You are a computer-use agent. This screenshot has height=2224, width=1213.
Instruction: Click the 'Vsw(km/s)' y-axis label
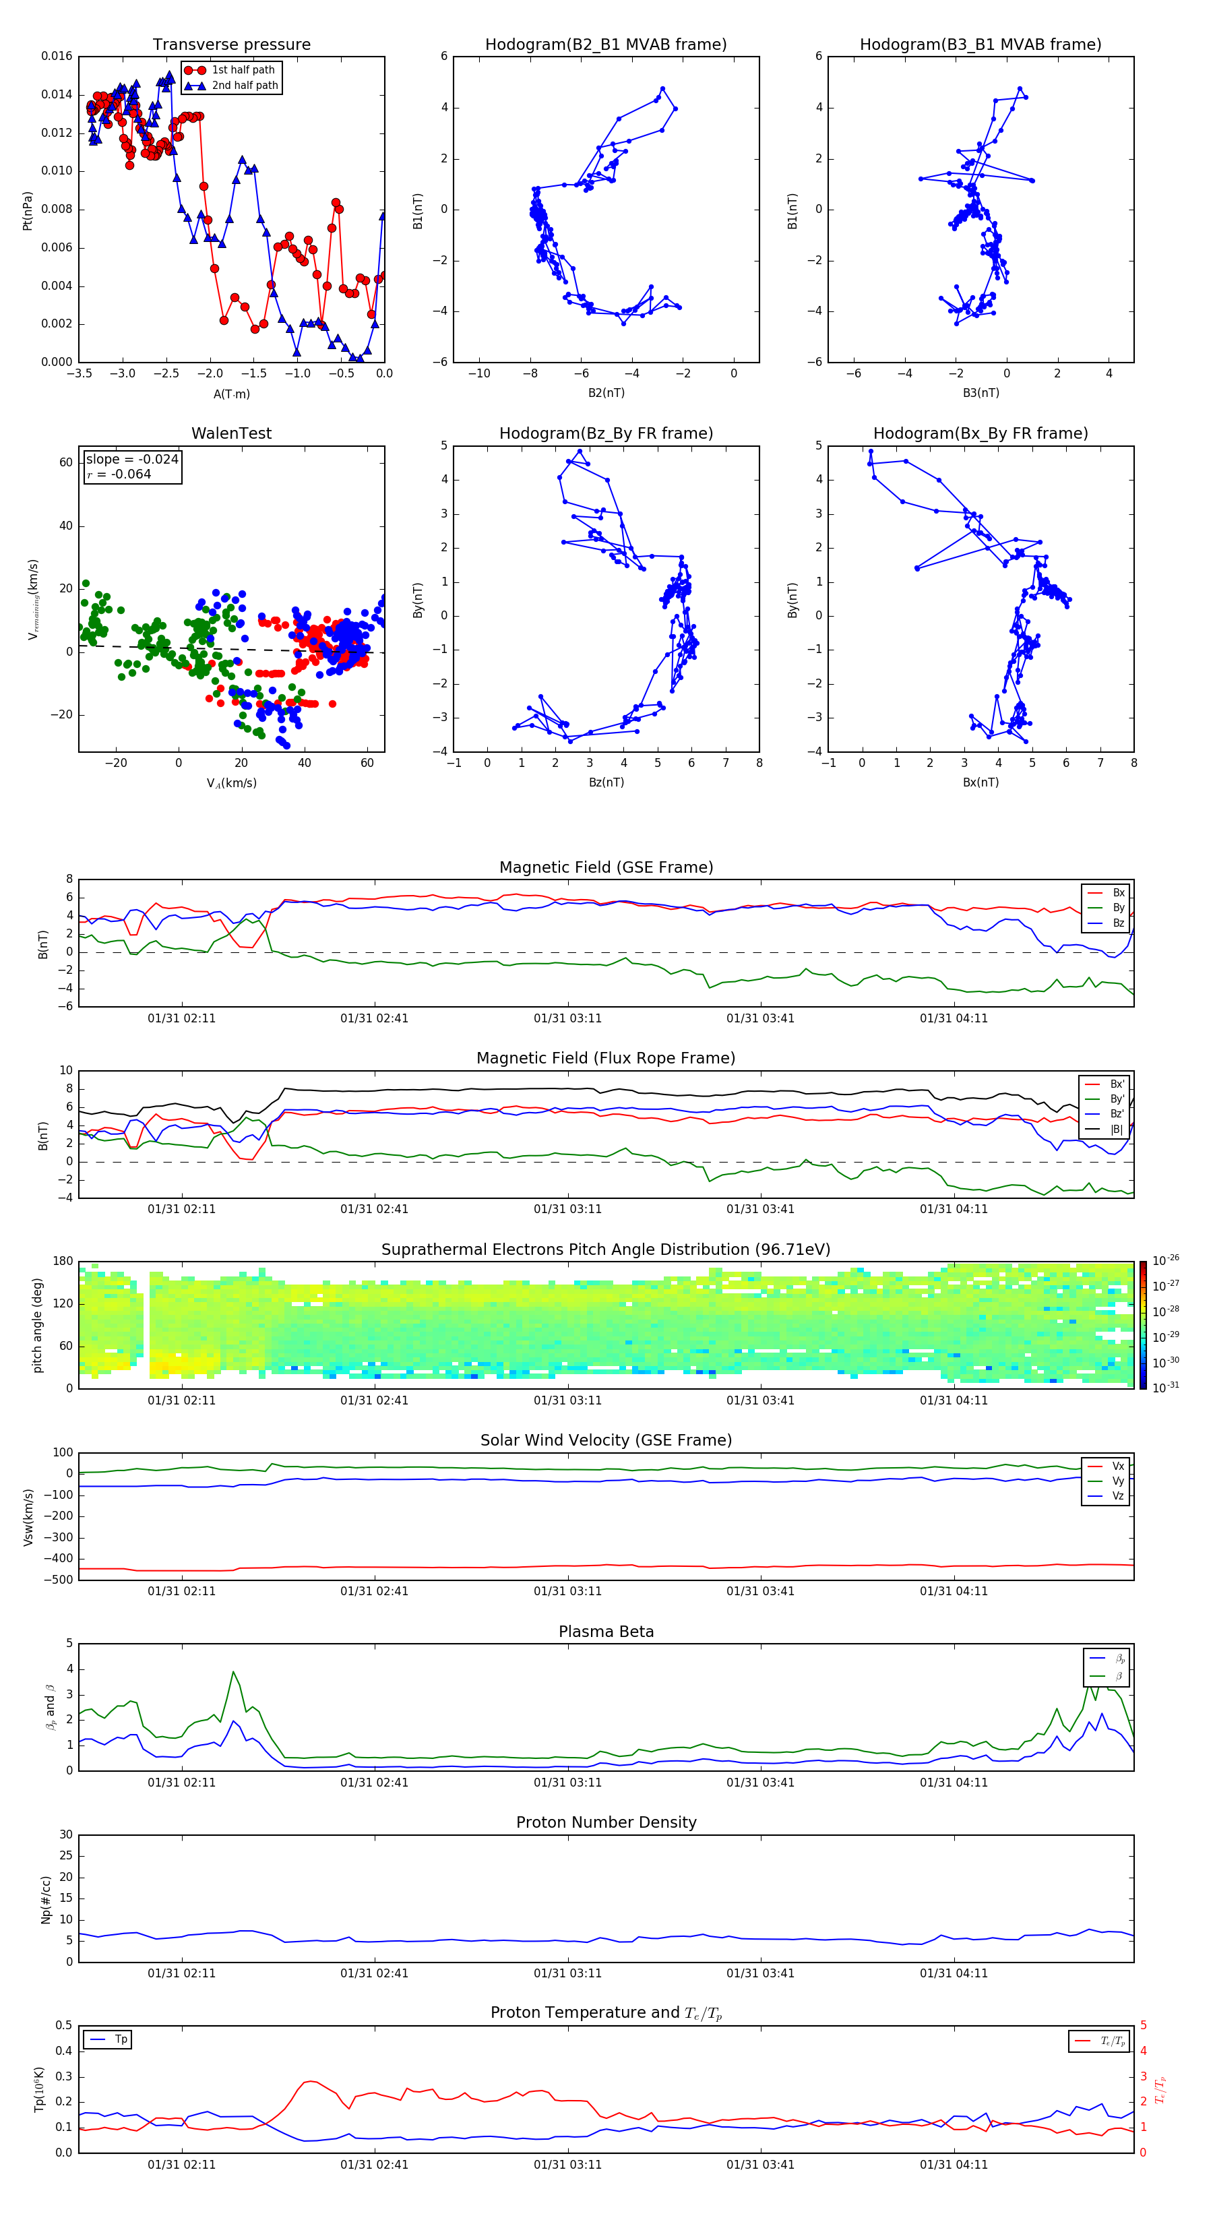tap(28, 1517)
